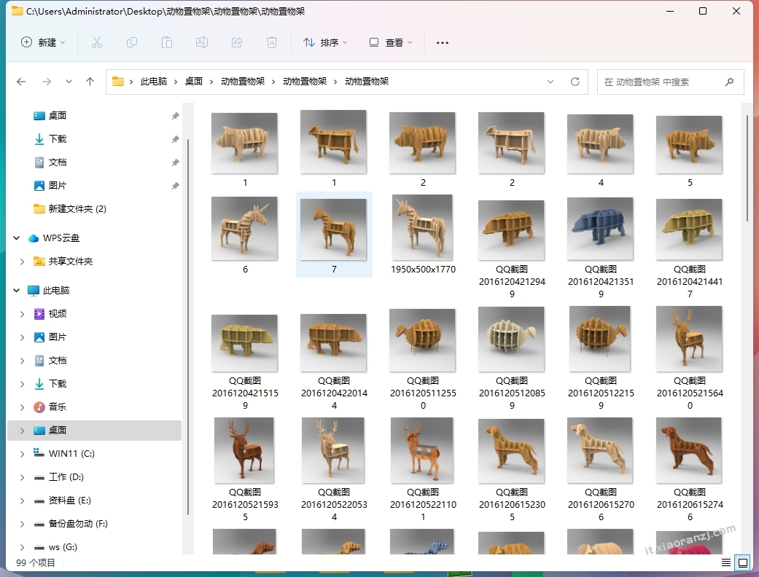
Task: Select the unicorn shelf thumbnail named 6
Action: (244, 228)
